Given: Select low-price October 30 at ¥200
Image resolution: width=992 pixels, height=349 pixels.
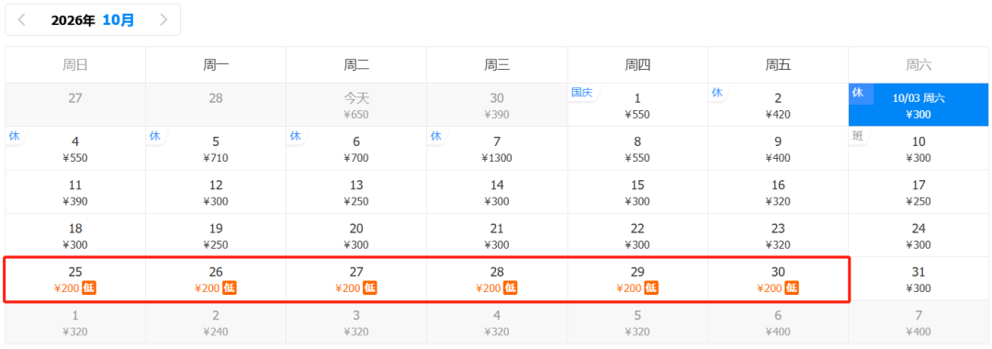Looking at the screenshot, I should pyautogui.click(x=778, y=279).
